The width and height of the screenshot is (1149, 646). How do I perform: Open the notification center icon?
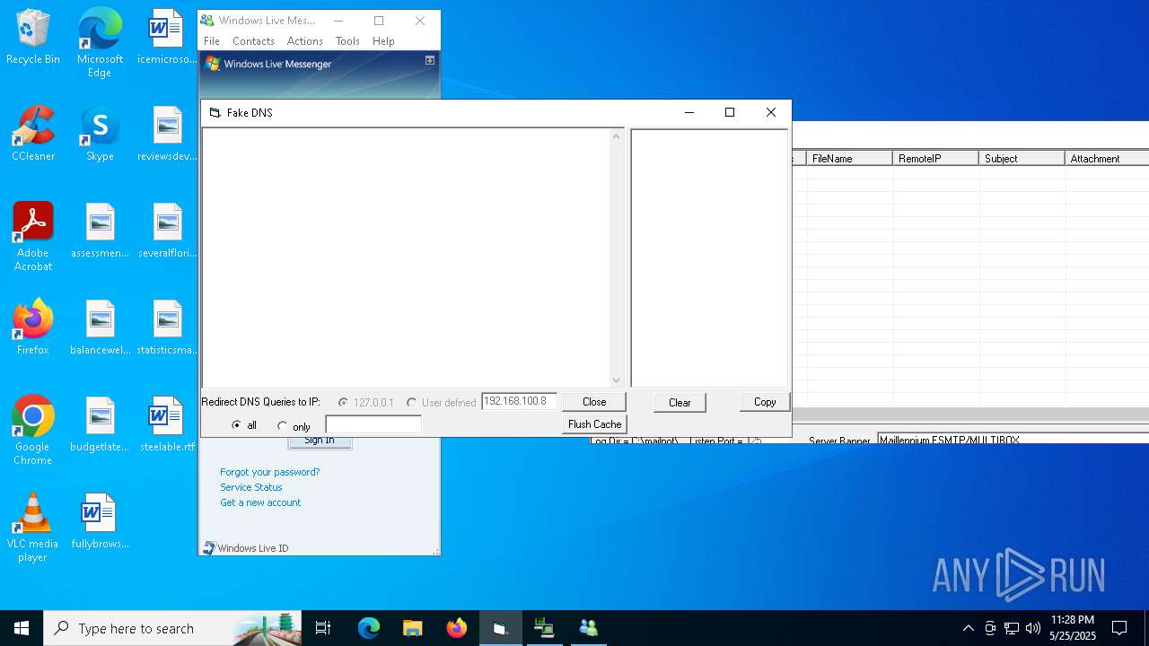point(1119,628)
